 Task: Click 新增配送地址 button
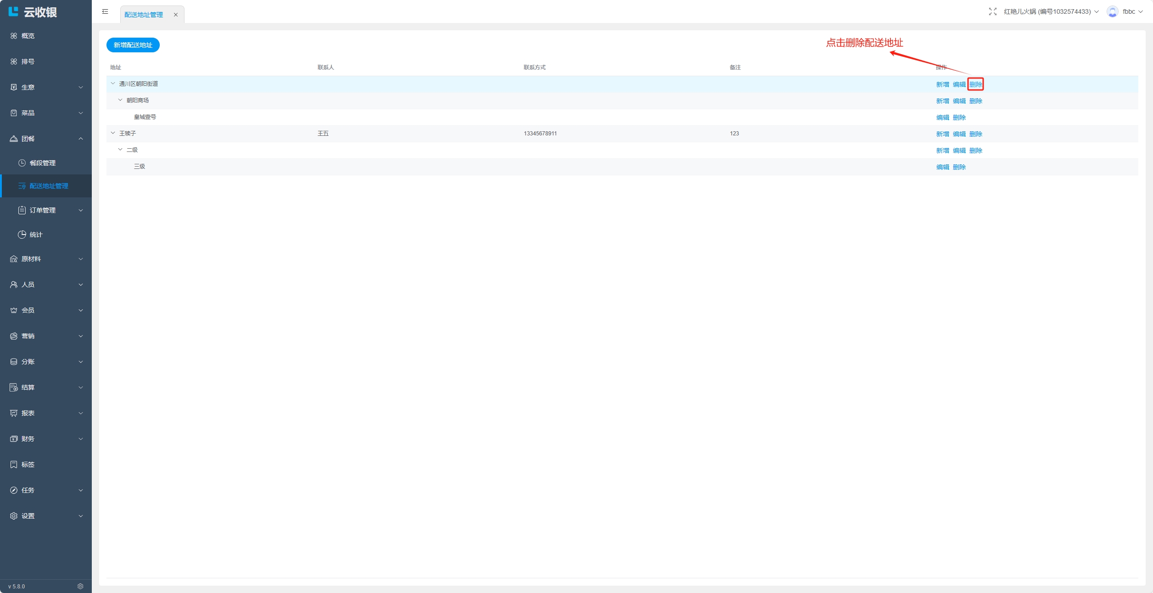[133, 45]
